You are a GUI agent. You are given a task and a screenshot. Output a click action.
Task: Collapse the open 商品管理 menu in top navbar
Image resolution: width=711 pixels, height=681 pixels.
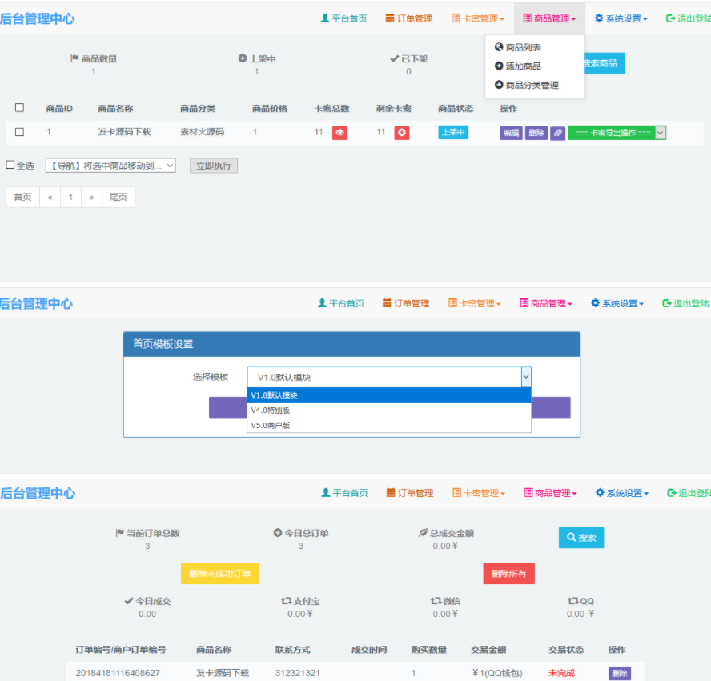point(549,18)
